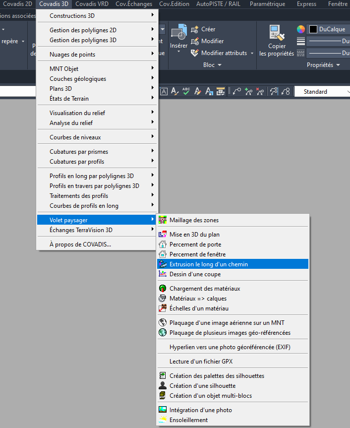Select the Mise en 3D du plan icon
Image resolution: width=350 pixels, height=428 pixels.
pyautogui.click(x=162, y=235)
